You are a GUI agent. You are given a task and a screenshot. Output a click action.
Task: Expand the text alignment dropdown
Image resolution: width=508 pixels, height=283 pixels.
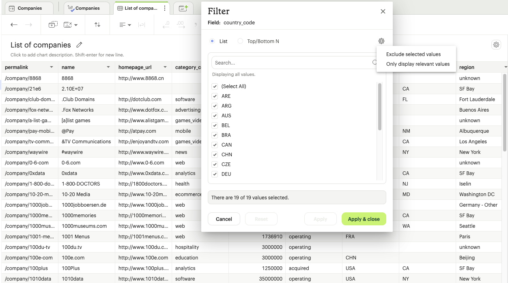point(125,25)
